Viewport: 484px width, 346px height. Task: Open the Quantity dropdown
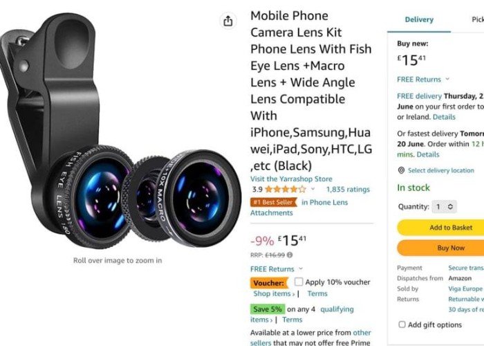pos(445,206)
